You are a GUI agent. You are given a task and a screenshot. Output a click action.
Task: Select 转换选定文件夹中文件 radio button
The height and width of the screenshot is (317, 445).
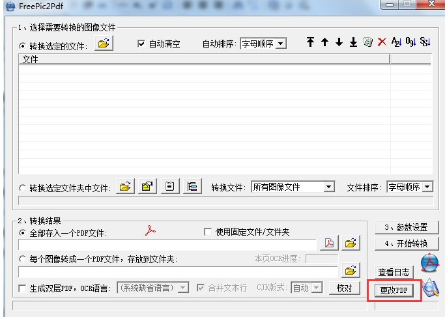(22, 187)
